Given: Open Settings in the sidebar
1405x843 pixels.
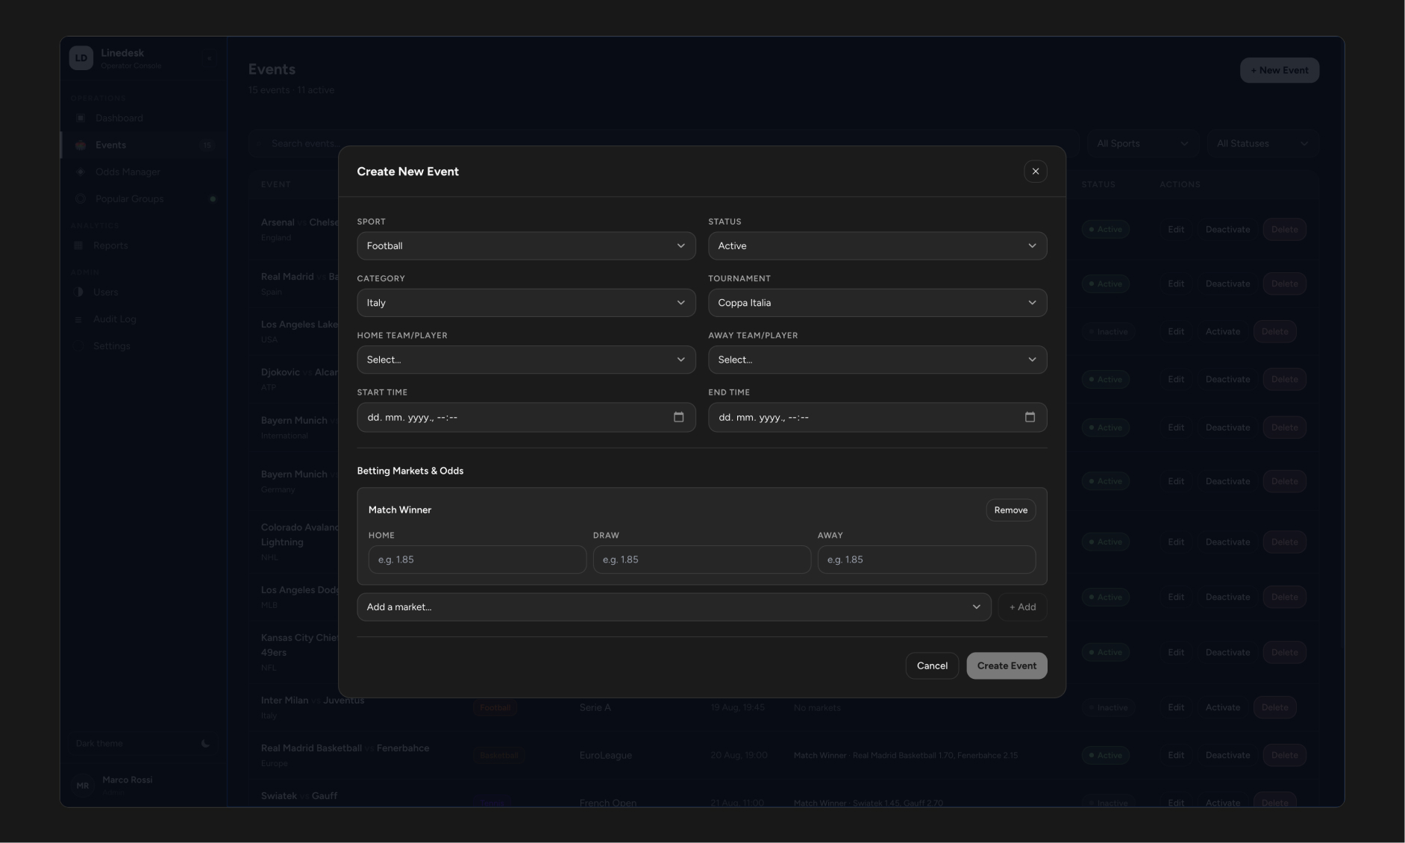Looking at the screenshot, I should click(x=143, y=345).
